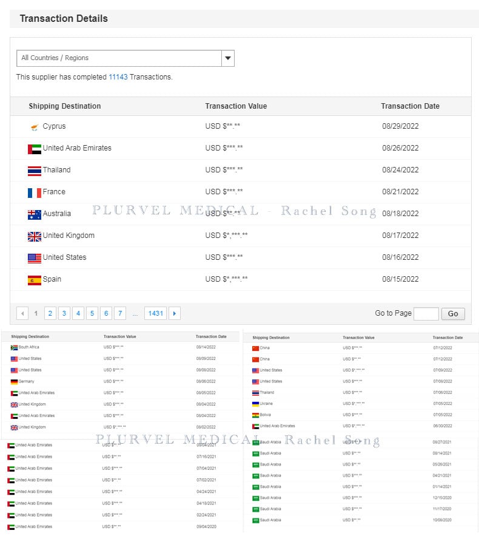The height and width of the screenshot is (550, 479).
Task: Click the Bolivia flag icon
Action: [255, 415]
